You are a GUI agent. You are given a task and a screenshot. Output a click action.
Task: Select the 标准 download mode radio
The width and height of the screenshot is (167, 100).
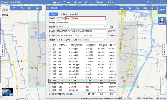57,40
